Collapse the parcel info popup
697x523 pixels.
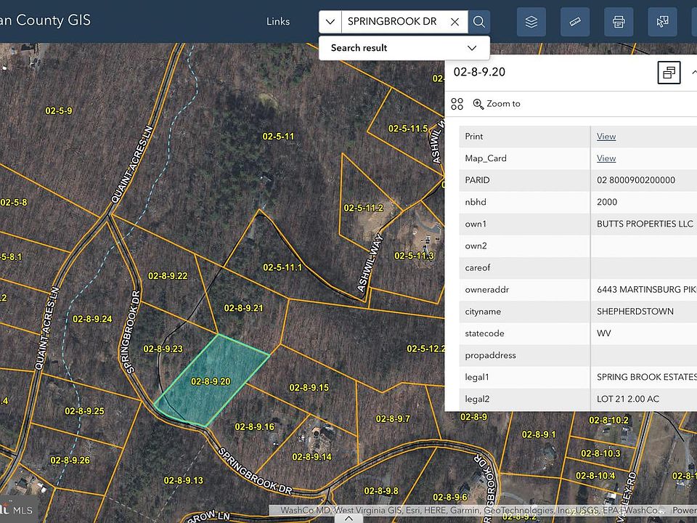[693, 73]
